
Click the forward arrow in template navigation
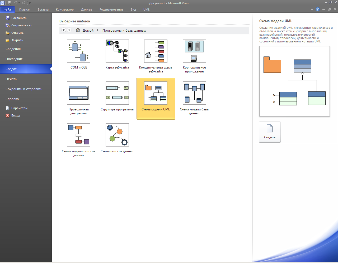click(x=69, y=30)
